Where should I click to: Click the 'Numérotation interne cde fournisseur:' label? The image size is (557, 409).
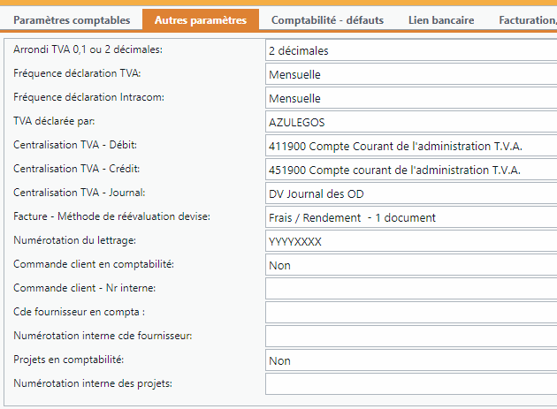coord(103,336)
